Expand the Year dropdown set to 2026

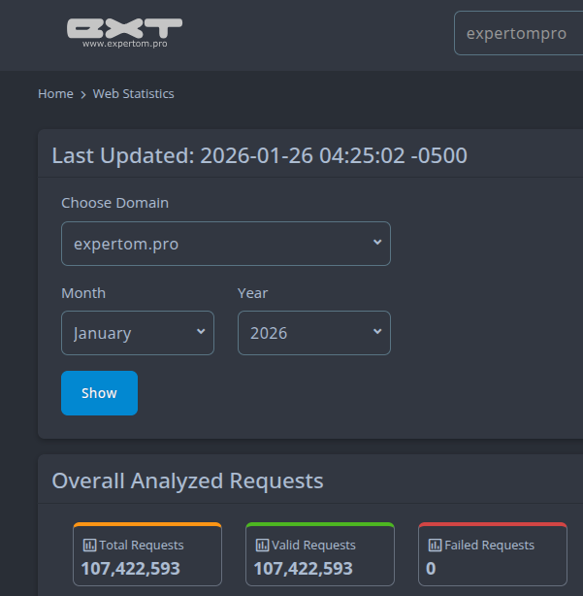click(x=313, y=333)
